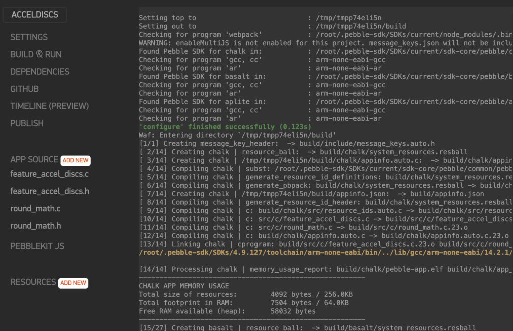Open TIMELINE (PREVIEW) in sidebar
Screen dimensions: 513x331
(50, 106)
